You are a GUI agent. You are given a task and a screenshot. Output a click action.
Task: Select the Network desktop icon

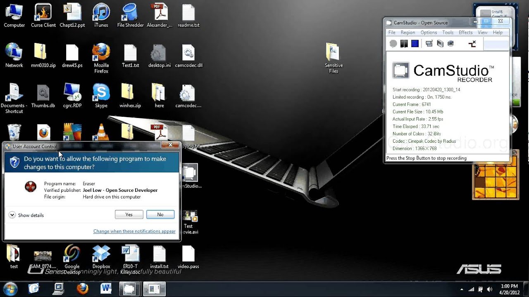tap(14, 56)
